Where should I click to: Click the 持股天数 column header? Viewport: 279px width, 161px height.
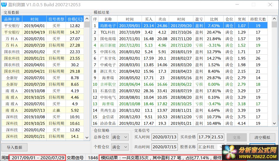[x=258, y=19]
